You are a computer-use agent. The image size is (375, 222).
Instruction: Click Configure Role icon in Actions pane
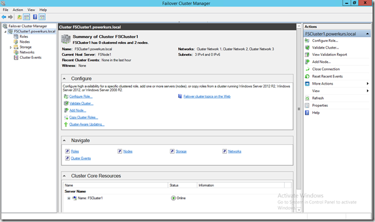coord(307,41)
